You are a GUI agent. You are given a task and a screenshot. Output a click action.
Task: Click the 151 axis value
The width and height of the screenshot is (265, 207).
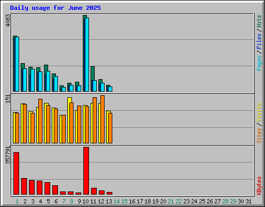coord(8,99)
